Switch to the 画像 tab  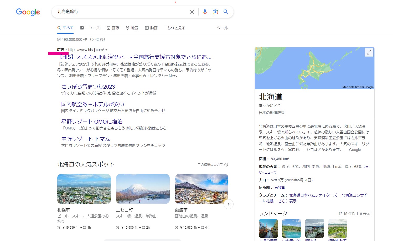point(113,28)
